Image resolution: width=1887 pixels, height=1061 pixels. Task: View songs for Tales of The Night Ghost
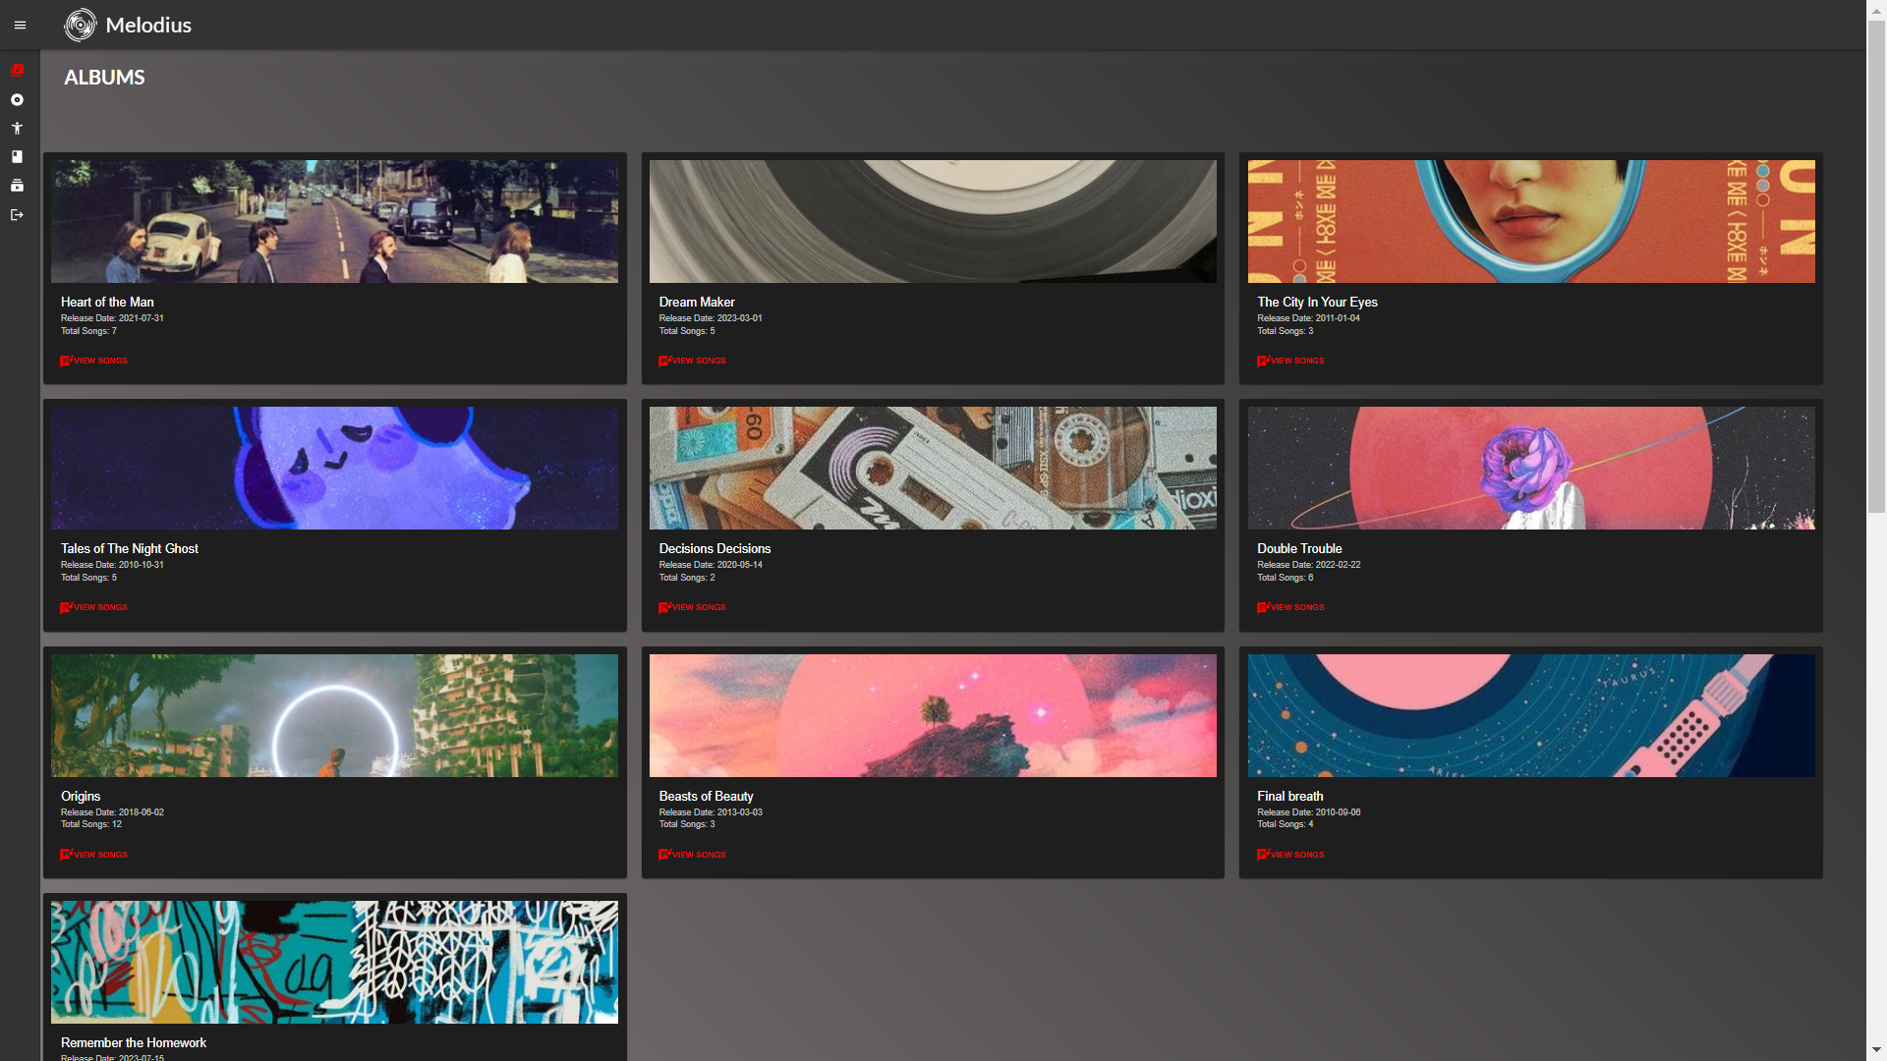[93, 607]
